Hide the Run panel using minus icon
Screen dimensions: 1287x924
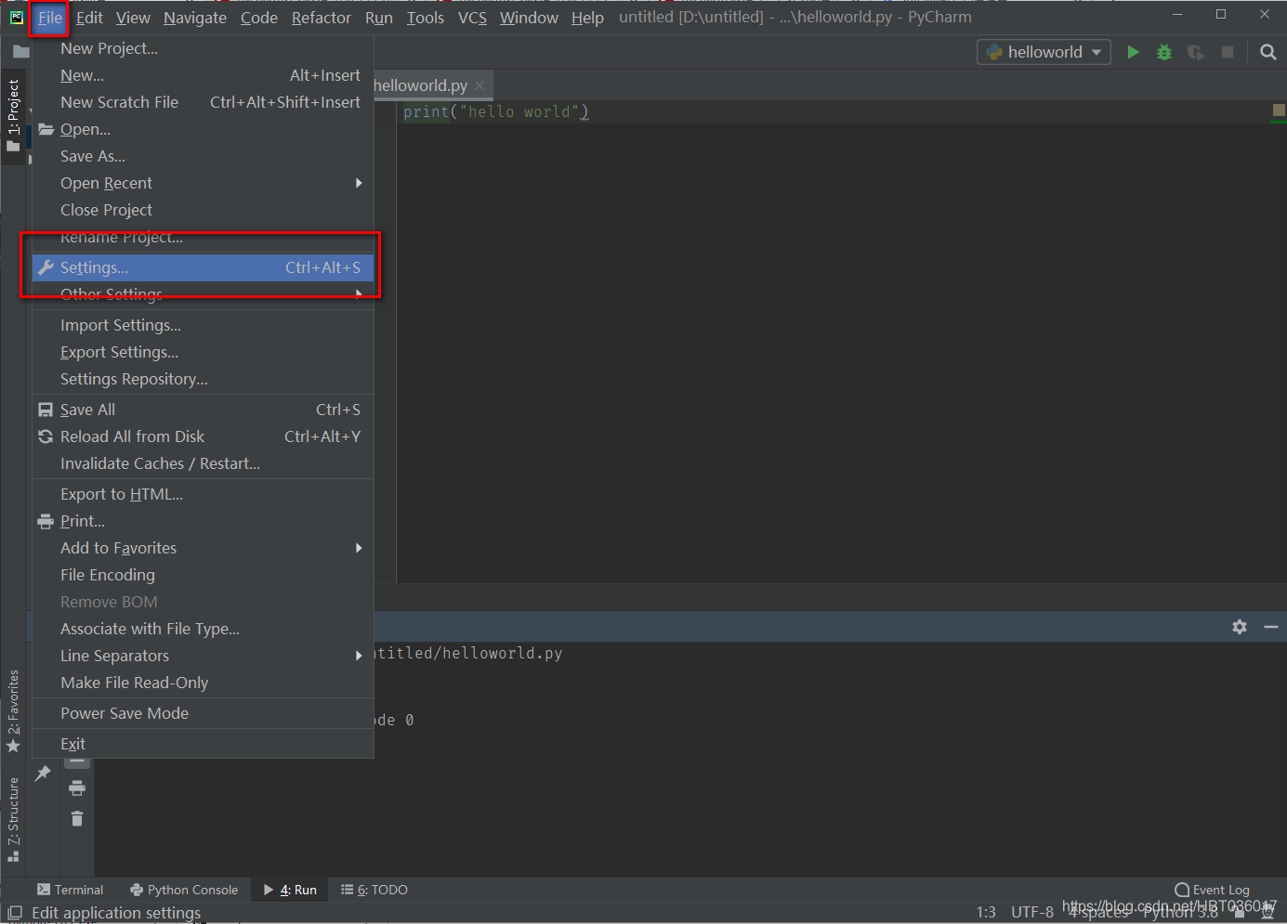pos(1271,627)
